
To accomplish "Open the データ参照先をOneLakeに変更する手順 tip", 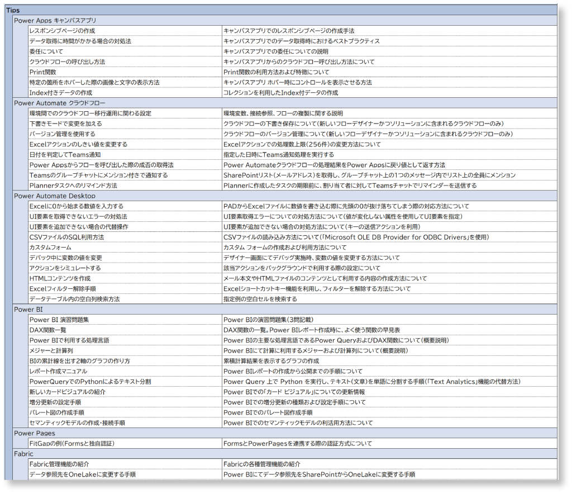I will (x=82, y=474).
